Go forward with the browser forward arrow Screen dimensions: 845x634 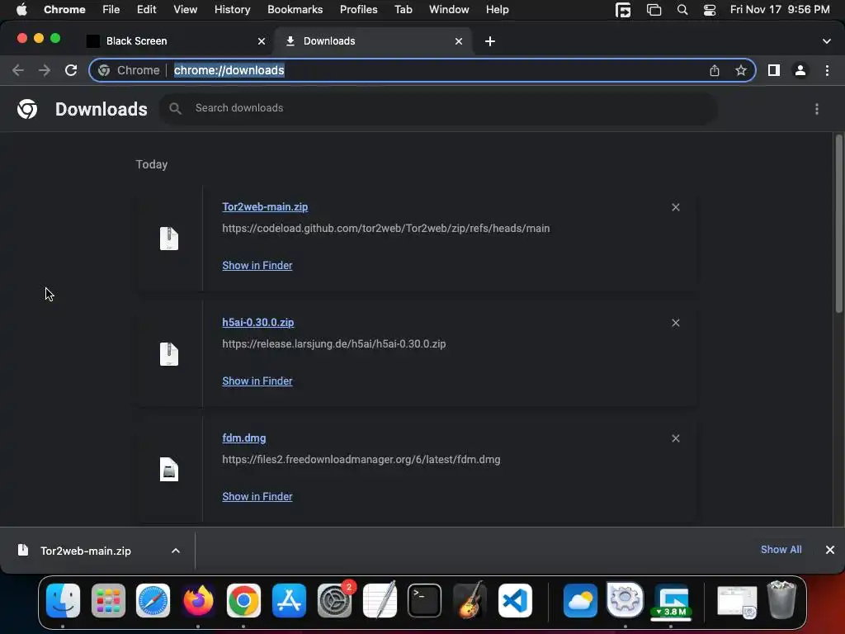point(45,70)
